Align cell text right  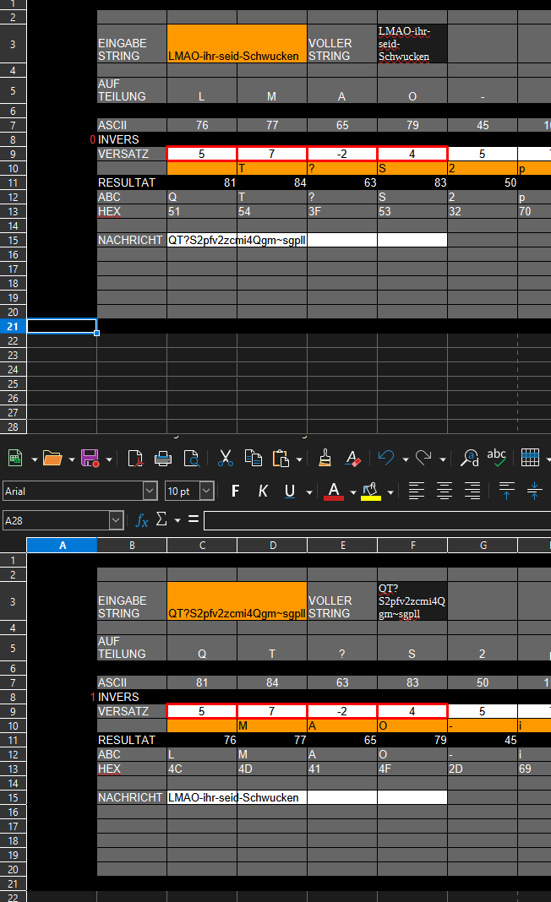[472, 491]
